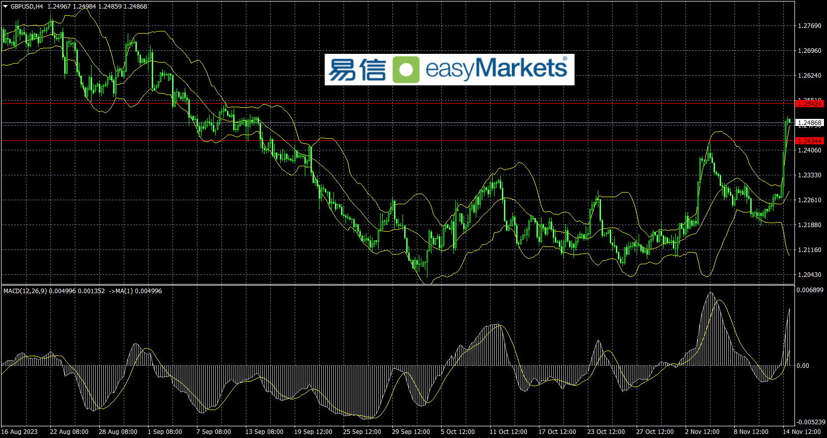Click the MACD scale value 0.006899
Viewport: 827px width, 438px height.
[810, 290]
